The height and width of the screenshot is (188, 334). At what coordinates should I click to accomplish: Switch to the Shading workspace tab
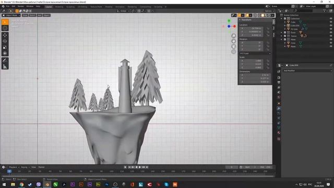[x=109, y=7]
